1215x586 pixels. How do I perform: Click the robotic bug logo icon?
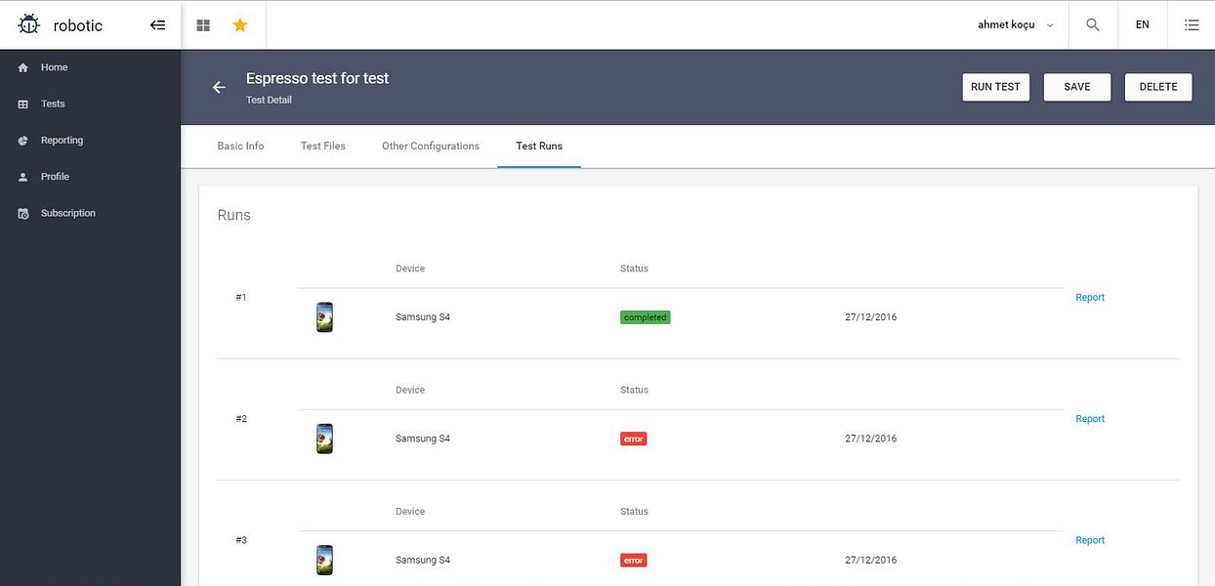point(29,25)
